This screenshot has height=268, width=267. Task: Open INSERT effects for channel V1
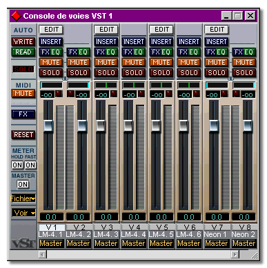[51, 42]
